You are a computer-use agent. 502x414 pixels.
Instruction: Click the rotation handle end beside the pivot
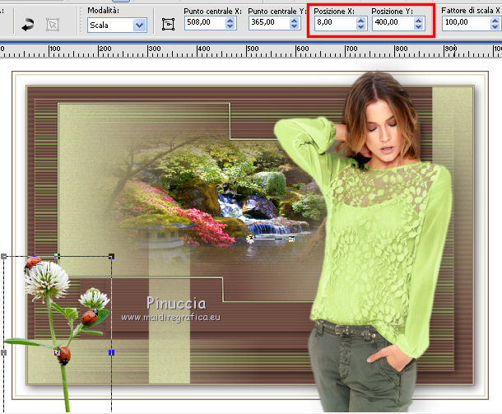tap(291, 239)
